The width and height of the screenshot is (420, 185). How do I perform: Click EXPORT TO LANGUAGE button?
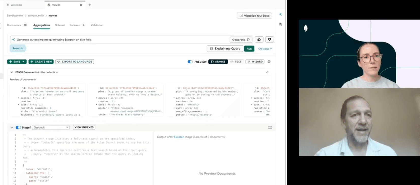click(x=75, y=62)
